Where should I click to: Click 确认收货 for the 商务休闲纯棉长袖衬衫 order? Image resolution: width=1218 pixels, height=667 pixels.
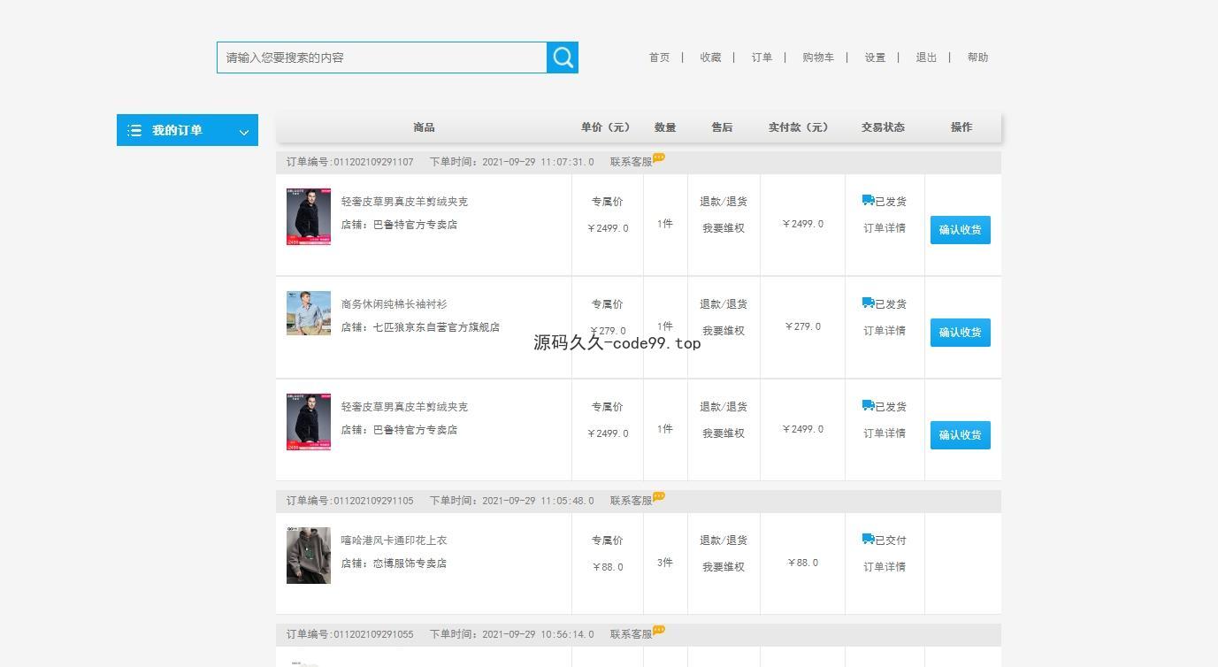pyautogui.click(x=960, y=333)
